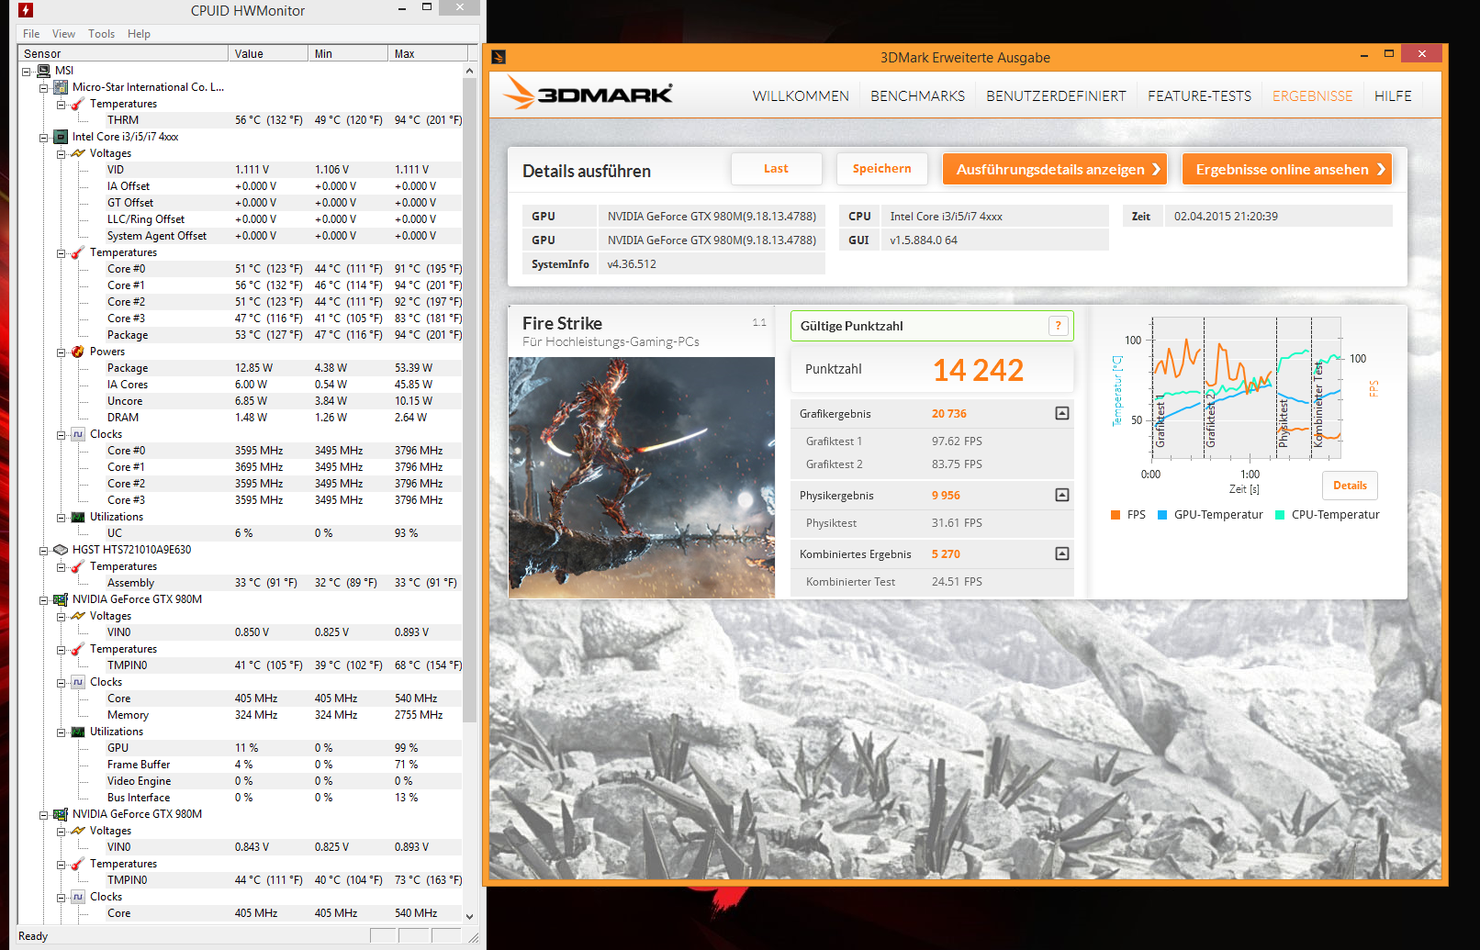
Task: Open the HILFE tab
Action: tap(1393, 95)
